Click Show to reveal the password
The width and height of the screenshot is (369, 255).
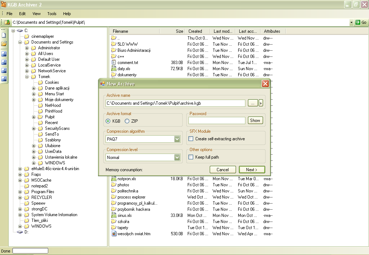click(x=255, y=120)
